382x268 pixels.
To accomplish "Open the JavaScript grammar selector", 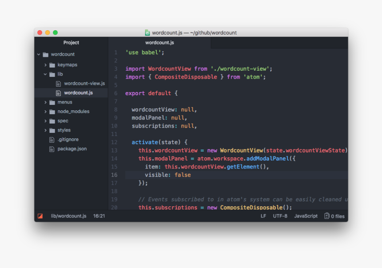I will 306,216.
